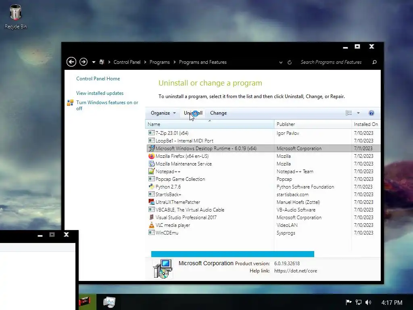The width and height of the screenshot is (413, 310).
Task: Refresh the Programs and Features list
Action: (x=290, y=63)
